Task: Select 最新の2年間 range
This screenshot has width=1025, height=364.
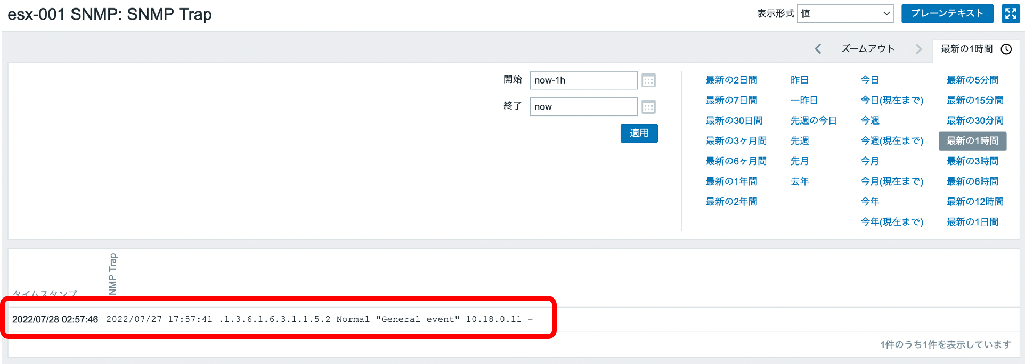Action: [731, 201]
